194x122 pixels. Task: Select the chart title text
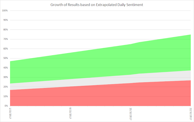pos(97,5)
